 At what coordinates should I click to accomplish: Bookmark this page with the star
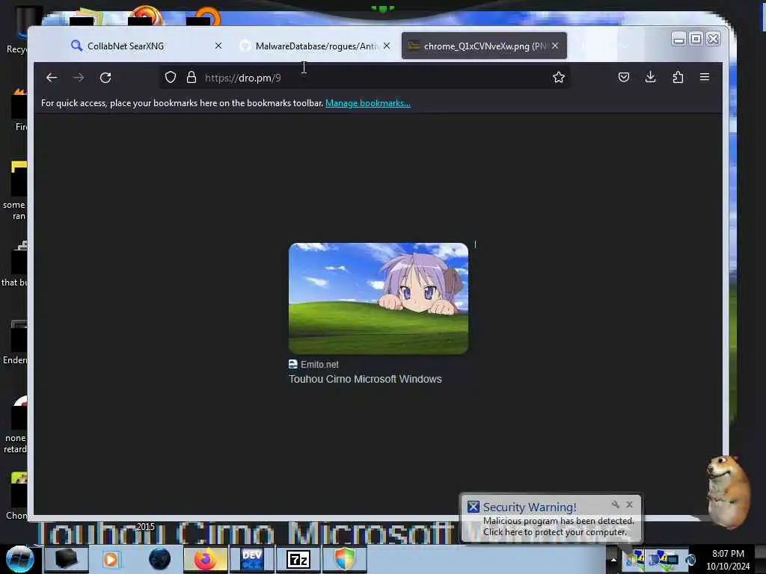559,77
